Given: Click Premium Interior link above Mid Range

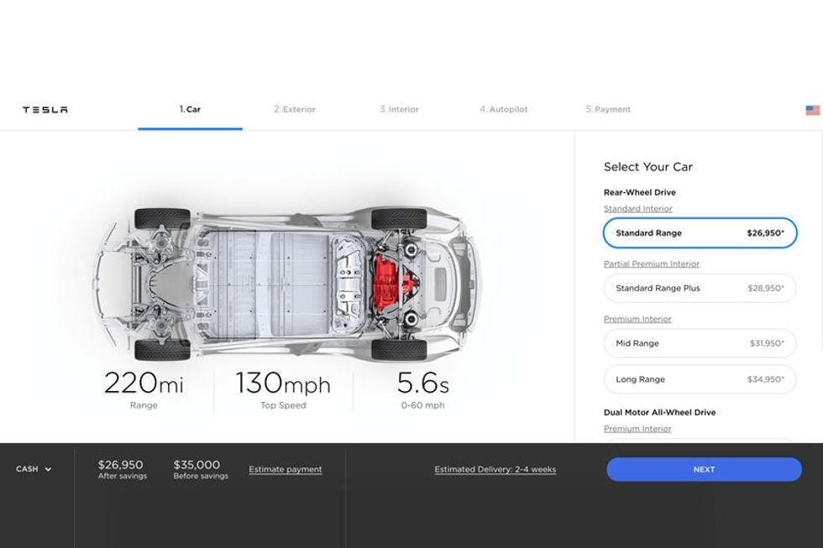Looking at the screenshot, I should (x=637, y=320).
